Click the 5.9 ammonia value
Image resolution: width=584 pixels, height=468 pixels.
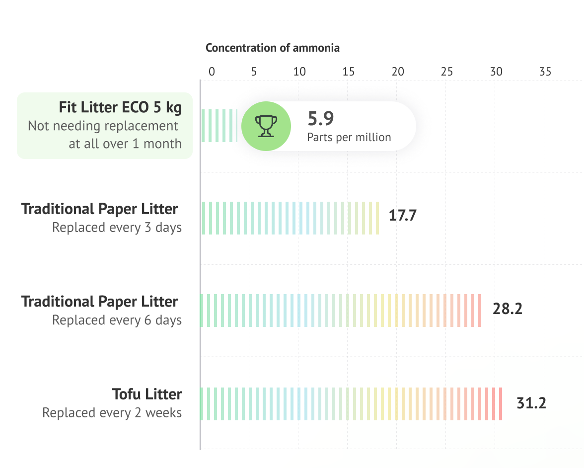321,119
